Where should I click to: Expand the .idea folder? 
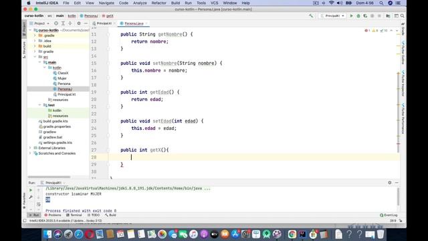pos(35,41)
